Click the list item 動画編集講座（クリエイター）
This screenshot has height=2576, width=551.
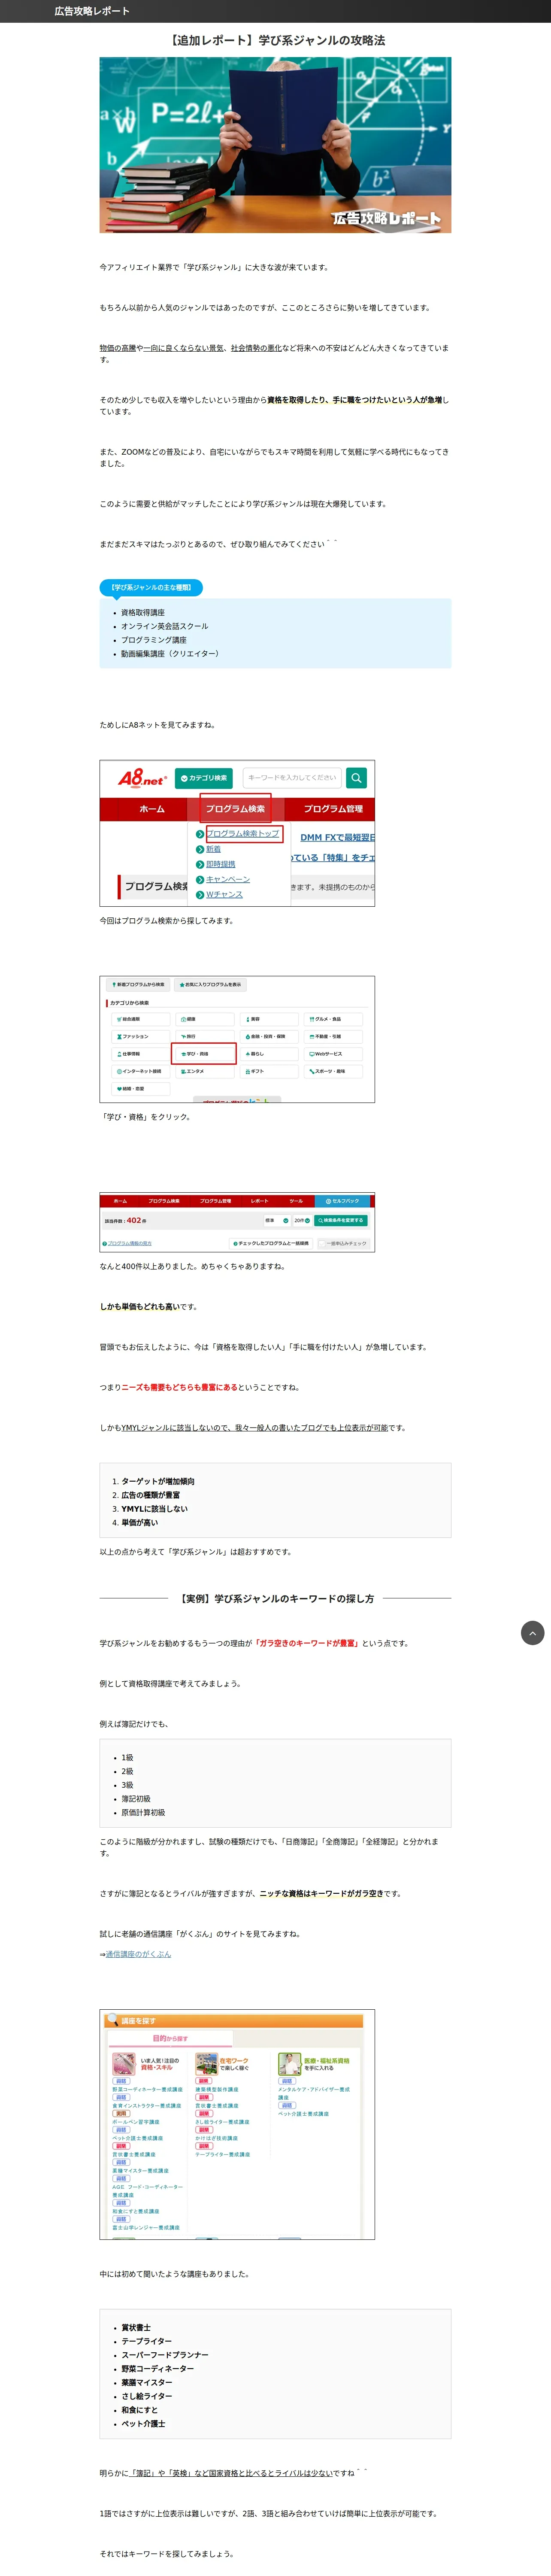(170, 653)
